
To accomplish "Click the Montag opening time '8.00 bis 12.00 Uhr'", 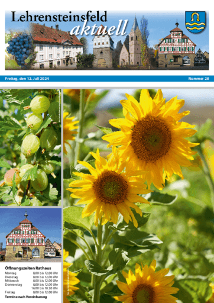I will click(46, 273).
